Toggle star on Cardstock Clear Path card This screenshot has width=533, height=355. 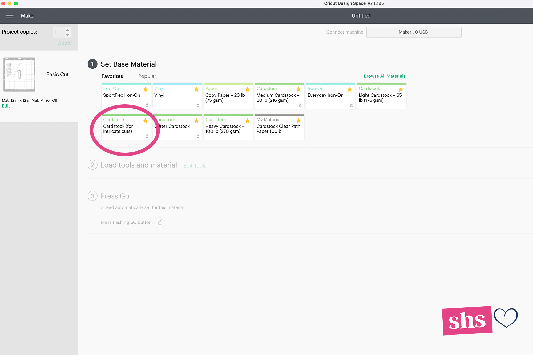pyautogui.click(x=299, y=121)
